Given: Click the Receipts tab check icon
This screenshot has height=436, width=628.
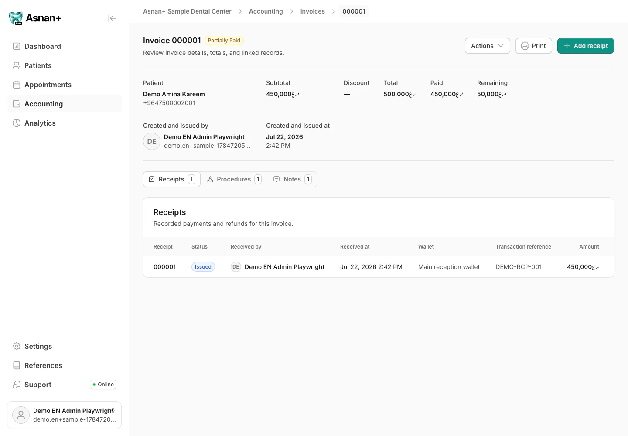Looking at the screenshot, I should [152, 179].
